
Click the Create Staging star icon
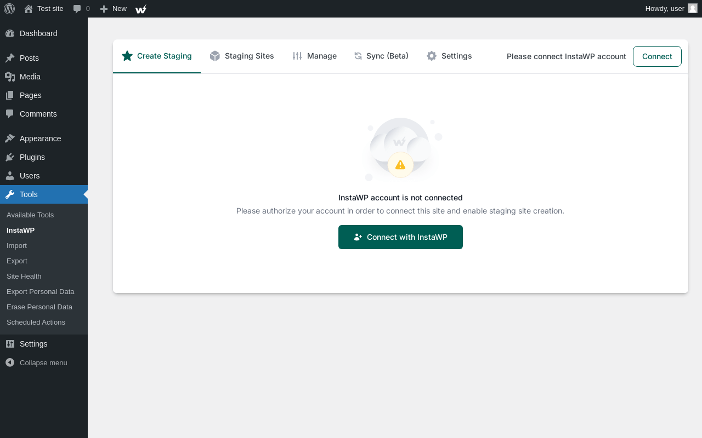point(127,56)
